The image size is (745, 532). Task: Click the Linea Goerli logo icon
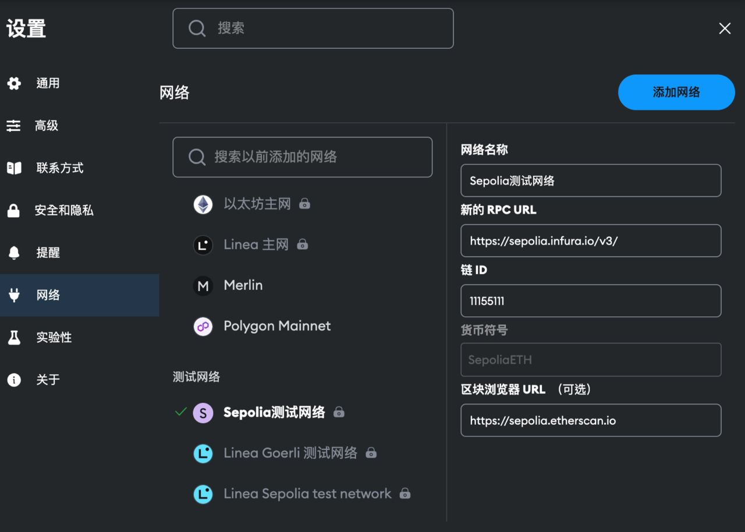(x=203, y=453)
